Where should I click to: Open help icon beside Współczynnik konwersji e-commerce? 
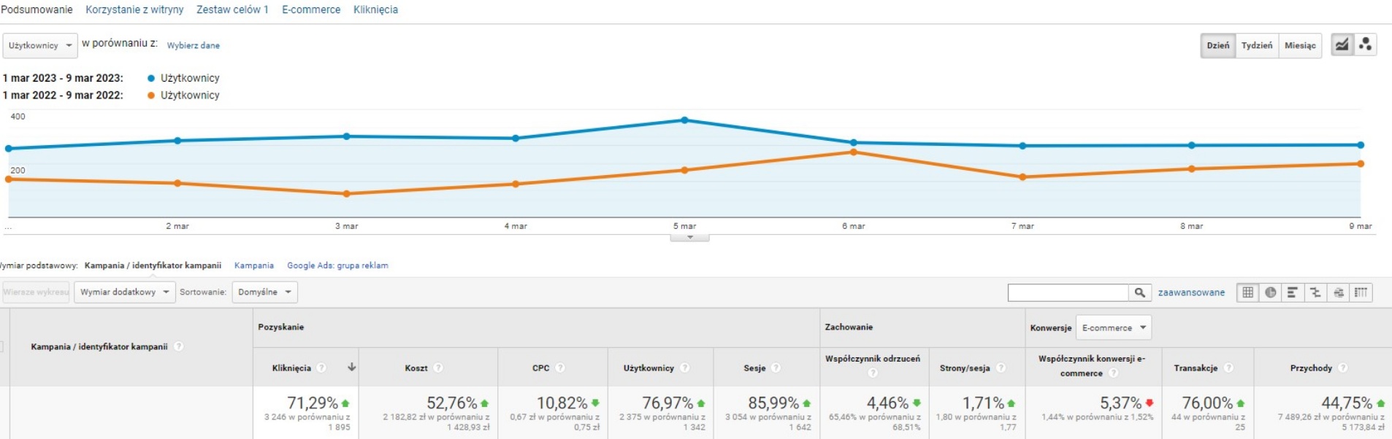(x=1114, y=373)
